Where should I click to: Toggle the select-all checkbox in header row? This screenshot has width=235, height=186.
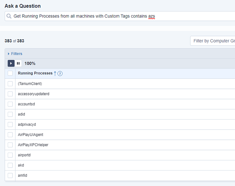pos(10,73)
